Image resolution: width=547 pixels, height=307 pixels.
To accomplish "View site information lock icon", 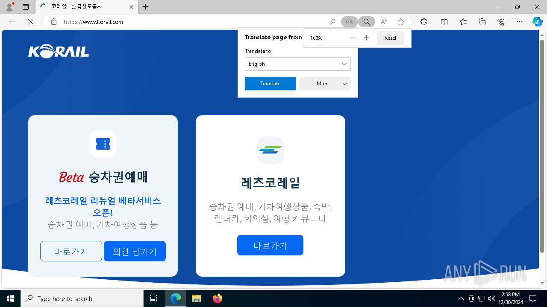I will coord(54,22).
